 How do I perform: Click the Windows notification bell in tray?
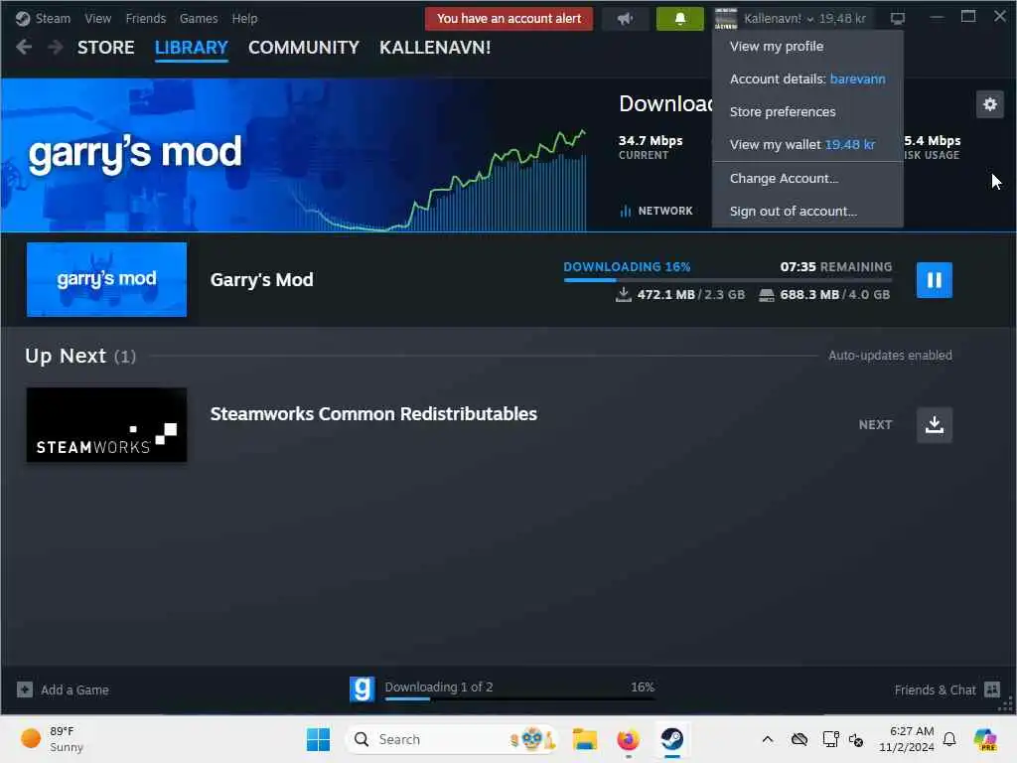(x=949, y=739)
